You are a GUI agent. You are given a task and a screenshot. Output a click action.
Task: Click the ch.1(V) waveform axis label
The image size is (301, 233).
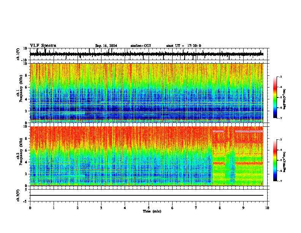(x=18, y=54)
